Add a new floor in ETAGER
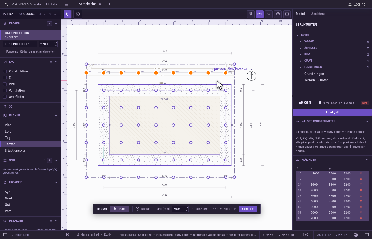 pos(49,24)
